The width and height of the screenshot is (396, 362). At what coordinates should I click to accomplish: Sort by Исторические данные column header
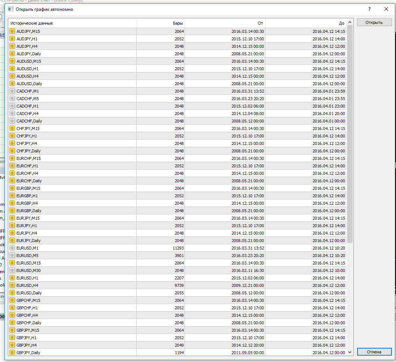[x=72, y=23]
